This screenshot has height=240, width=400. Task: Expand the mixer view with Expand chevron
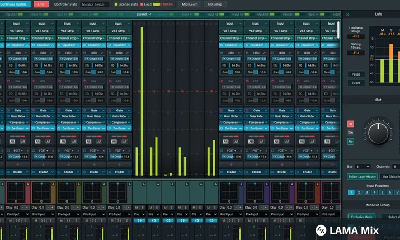tap(144, 14)
